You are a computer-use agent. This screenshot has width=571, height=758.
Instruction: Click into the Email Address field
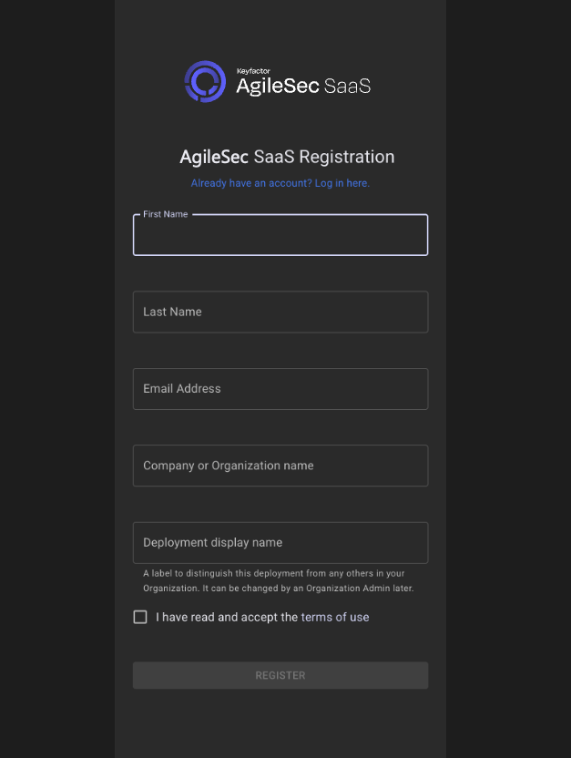(280, 389)
